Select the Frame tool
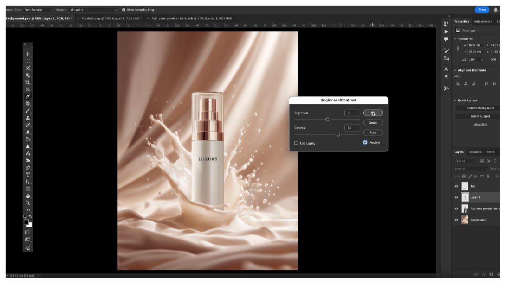Screen dimensions: 506x284 click(x=28, y=89)
